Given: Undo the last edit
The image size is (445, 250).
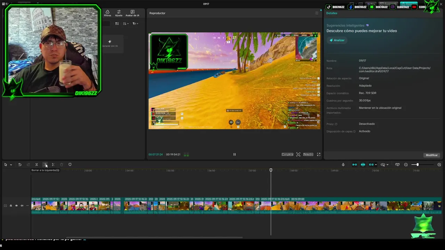Looking at the screenshot, I should 20,165.
